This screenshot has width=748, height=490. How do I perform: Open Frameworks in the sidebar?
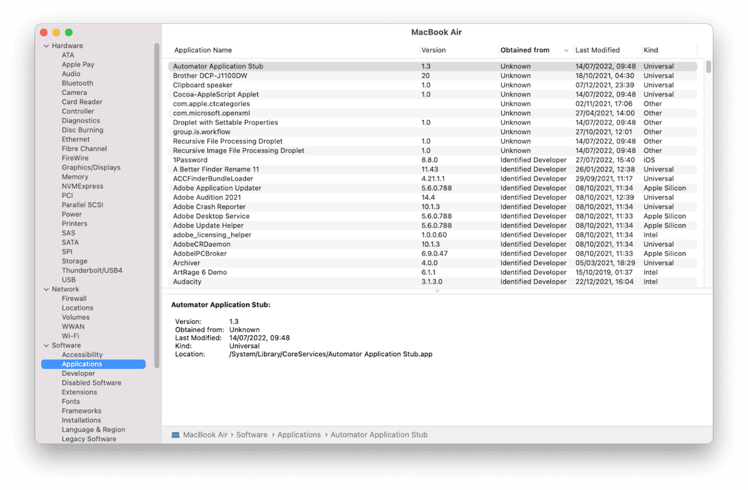pos(81,411)
